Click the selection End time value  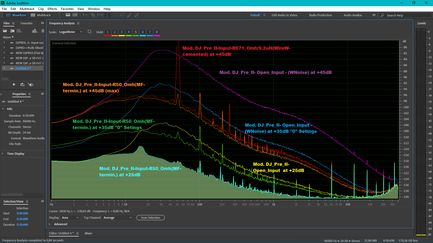coord(22,219)
